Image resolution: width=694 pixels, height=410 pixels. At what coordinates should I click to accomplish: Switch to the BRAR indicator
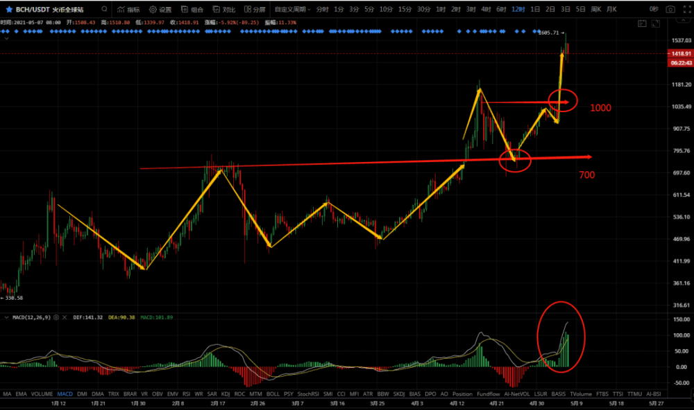[130, 393]
